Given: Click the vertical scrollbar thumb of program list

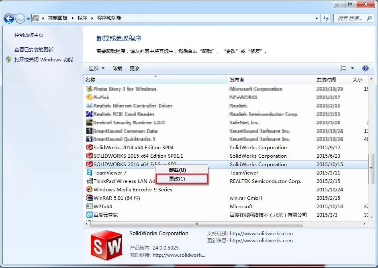Looking at the screenshot, I should click(371, 169).
